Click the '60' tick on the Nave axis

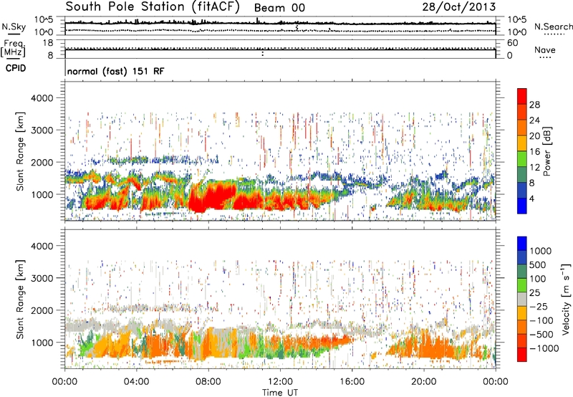pyautogui.click(x=512, y=43)
